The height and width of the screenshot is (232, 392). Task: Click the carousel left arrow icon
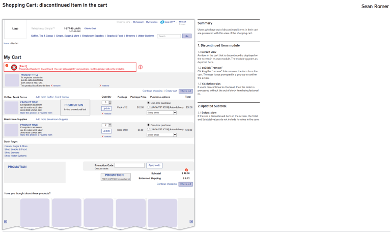coord(5,221)
